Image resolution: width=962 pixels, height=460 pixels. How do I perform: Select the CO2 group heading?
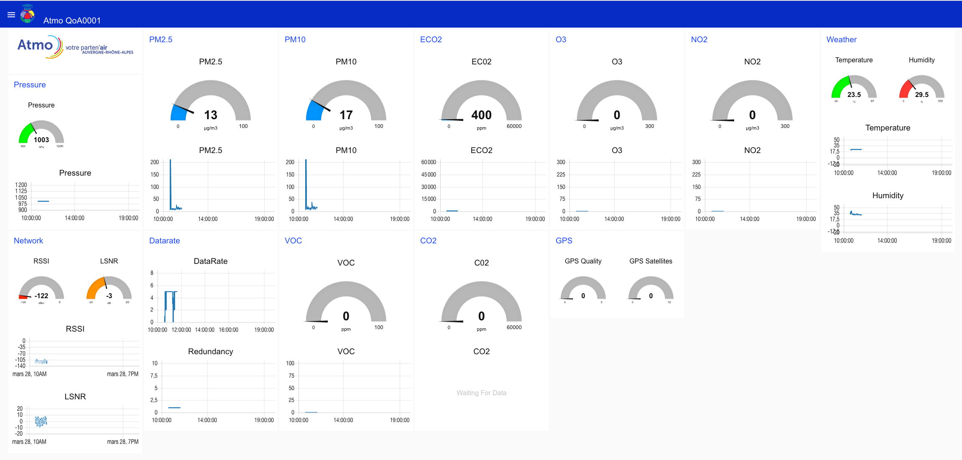click(429, 240)
